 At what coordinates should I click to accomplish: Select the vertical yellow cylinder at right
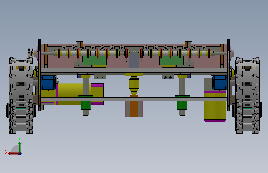[215, 106]
